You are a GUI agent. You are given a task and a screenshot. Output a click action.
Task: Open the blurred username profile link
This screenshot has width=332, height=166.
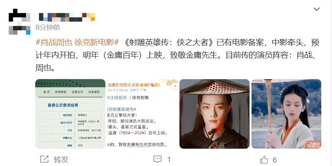coord(67,17)
